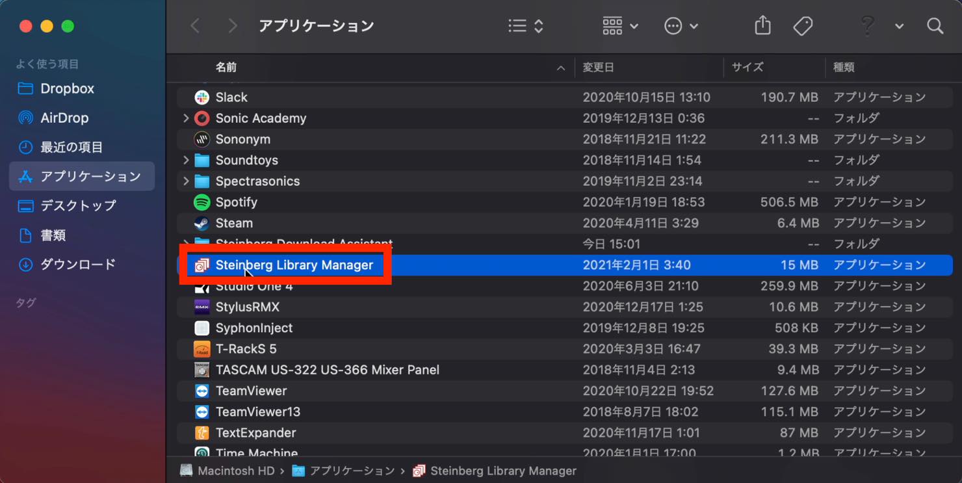Sort by 変更日 column header
The height and width of the screenshot is (483, 962).
(x=598, y=67)
